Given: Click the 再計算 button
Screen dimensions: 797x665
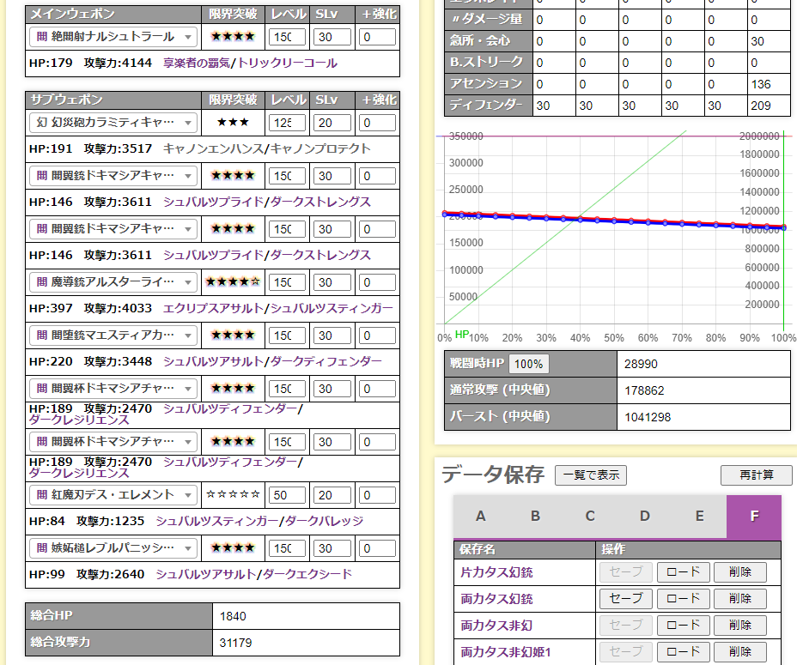Looking at the screenshot, I should (x=757, y=475).
